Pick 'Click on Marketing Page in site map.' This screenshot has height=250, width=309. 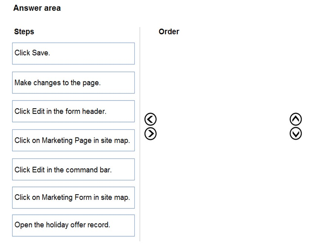73,140
